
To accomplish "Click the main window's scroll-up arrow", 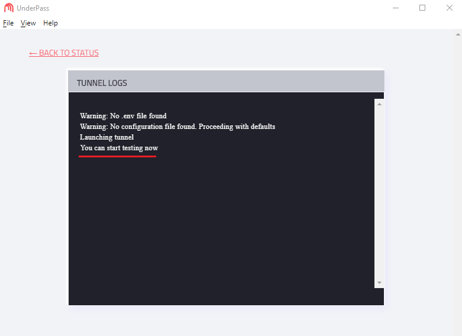I will [458, 34].
